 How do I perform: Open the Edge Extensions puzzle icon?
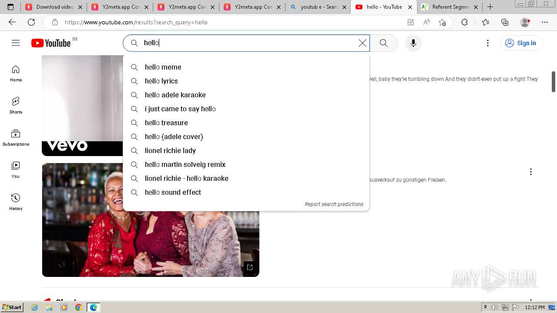click(x=464, y=22)
